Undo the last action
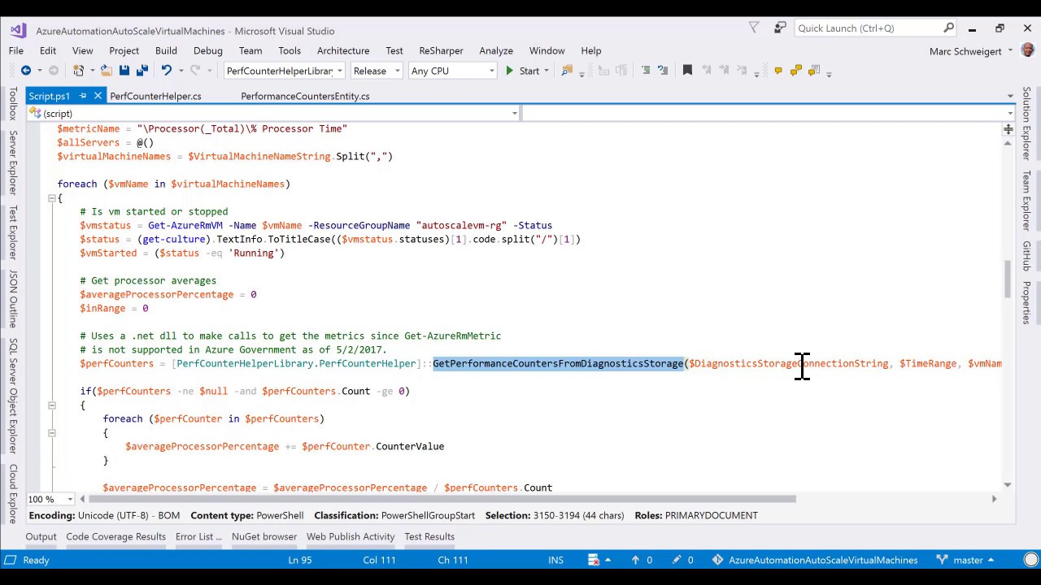1041x585 pixels. tap(167, 71)
